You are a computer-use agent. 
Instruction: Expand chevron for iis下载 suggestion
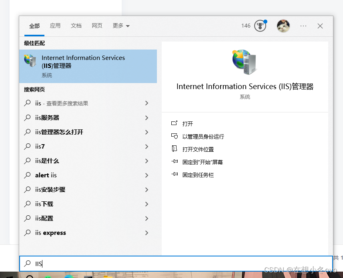146,204
